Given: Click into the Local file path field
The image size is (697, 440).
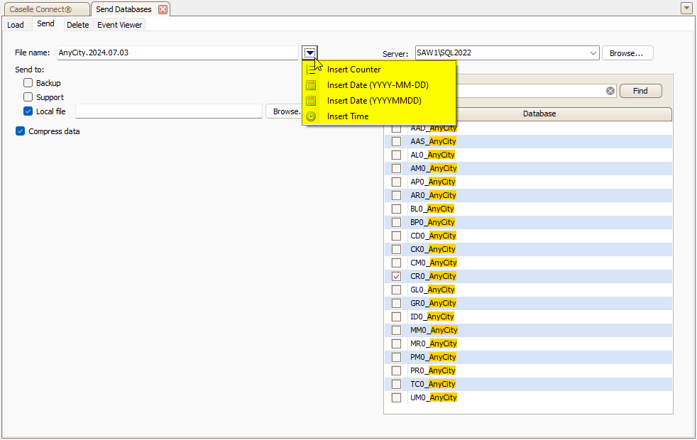Looking at the screenshot, I should point(169,111).
